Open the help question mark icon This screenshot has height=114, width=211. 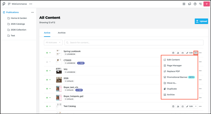point(195,4)
